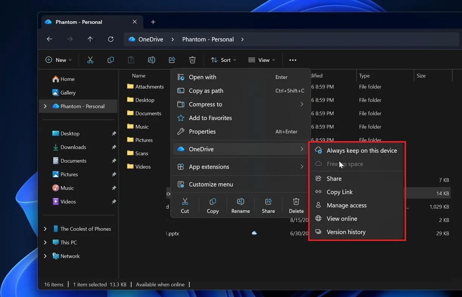
Task: Click Rename in the context menu bottom bar
Action: click(240, 205)
